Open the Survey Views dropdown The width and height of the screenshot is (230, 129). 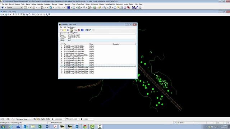[x=24, y=119]
